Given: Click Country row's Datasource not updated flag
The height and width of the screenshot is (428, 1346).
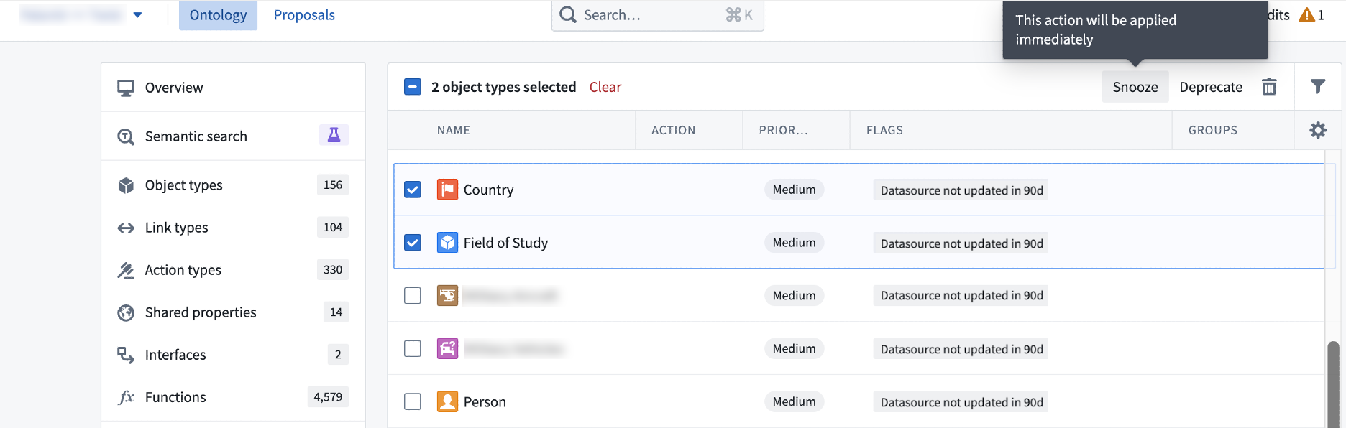Looking at the screenshot, I should 961,190.
